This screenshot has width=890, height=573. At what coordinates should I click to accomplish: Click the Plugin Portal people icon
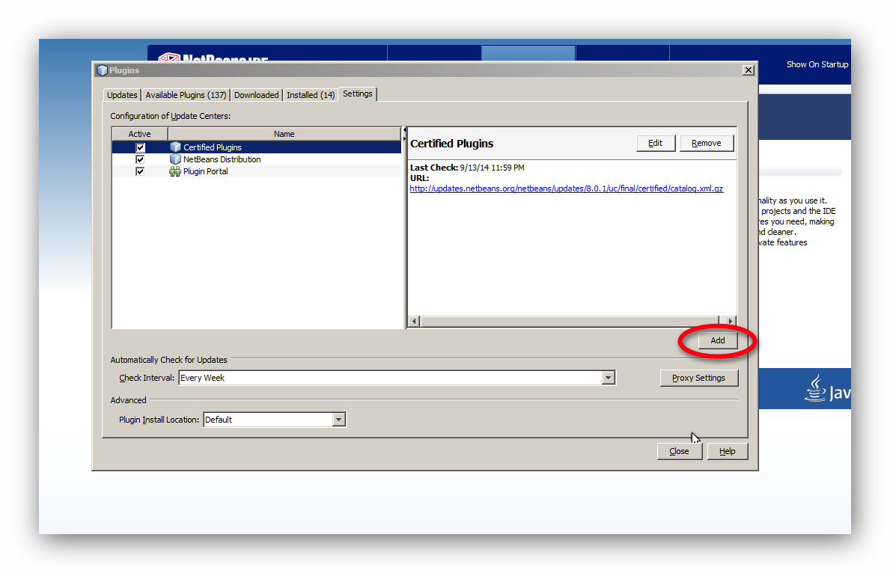point(175,171)
